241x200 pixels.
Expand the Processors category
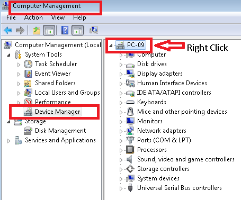pyautogui.click(x=121, y=150)
